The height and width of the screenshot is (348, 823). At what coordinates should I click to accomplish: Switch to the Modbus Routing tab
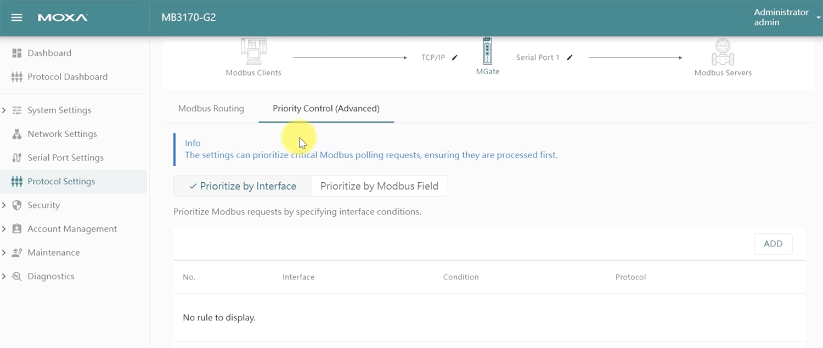click(x=211, y=109)
